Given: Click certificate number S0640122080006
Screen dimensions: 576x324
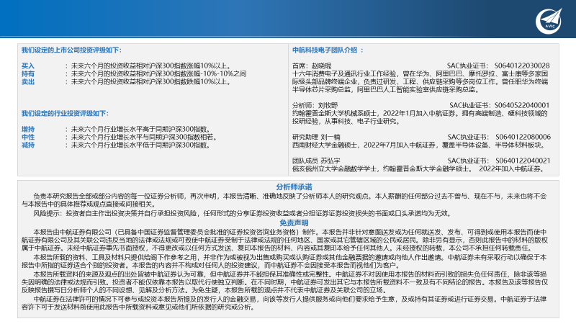Looking at the screenshot, I should [x=523, y=137].
